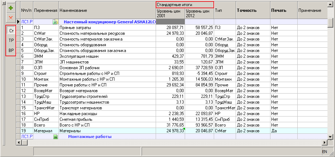Click the horizontal scrollbar right arrow

pos(325,142)
